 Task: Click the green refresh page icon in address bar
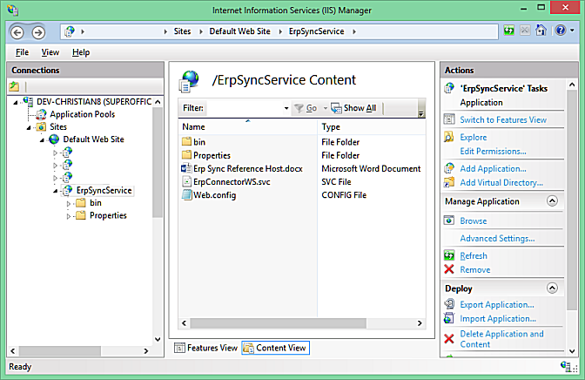pyautogui.click(x=509, y=31)
